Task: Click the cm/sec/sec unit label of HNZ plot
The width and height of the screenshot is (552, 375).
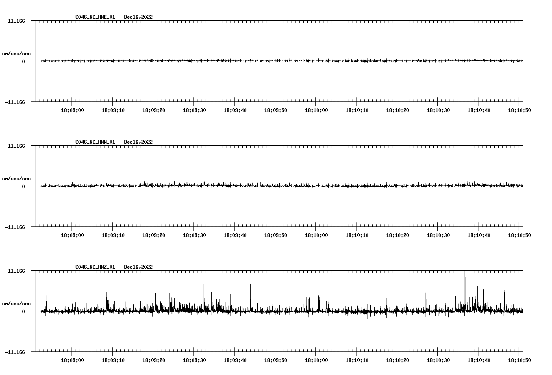Action: tap(16, 304)
